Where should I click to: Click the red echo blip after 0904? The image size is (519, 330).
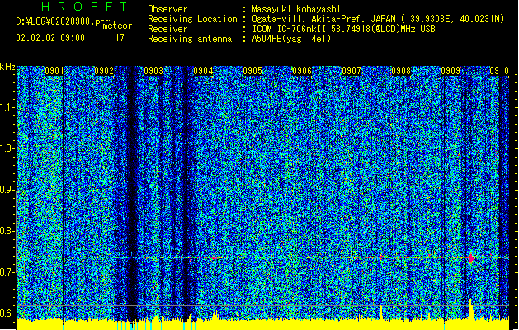click(216, 257)
